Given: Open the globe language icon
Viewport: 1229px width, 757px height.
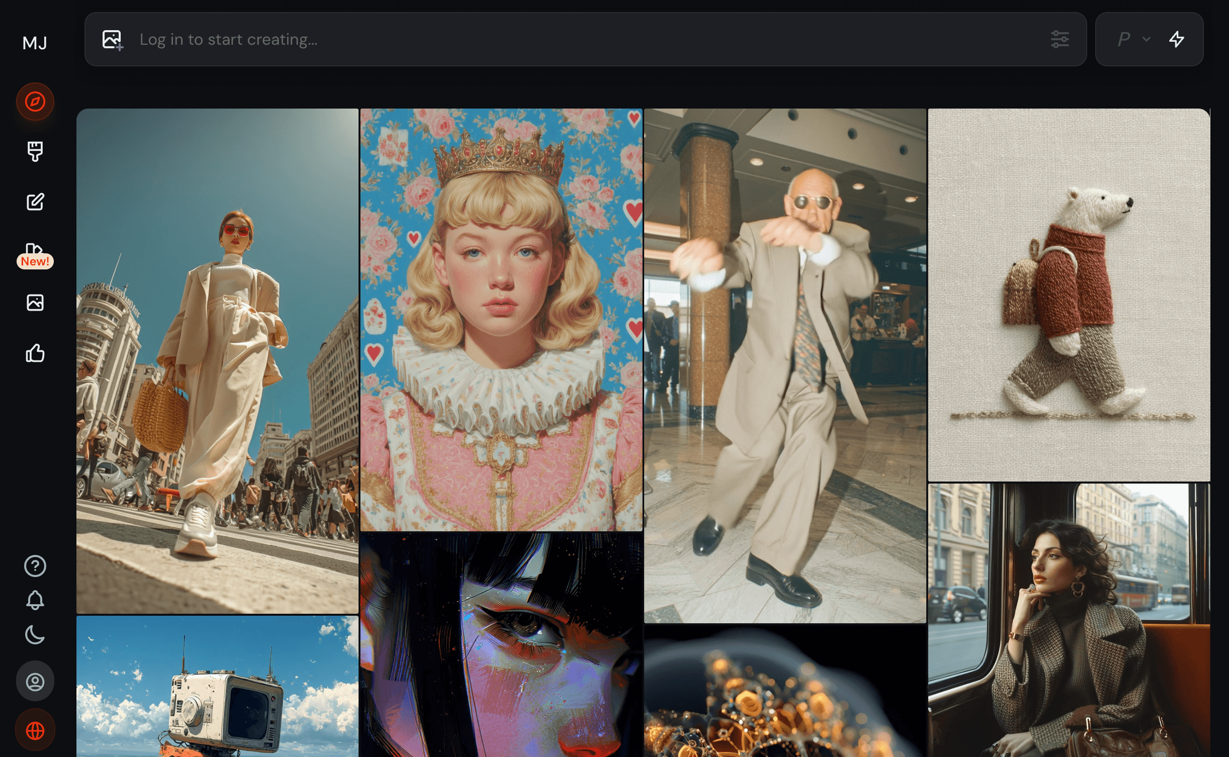Looking at the screenshot, I should 35,730.
